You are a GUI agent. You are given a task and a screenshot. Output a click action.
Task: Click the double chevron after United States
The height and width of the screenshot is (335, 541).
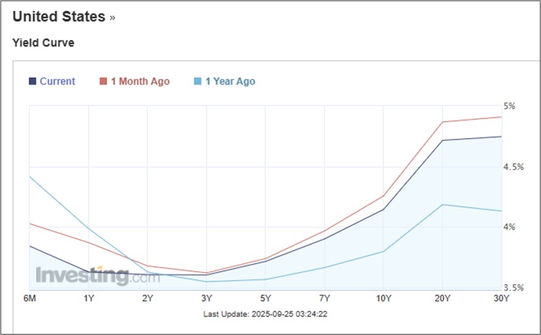point(113,18)
